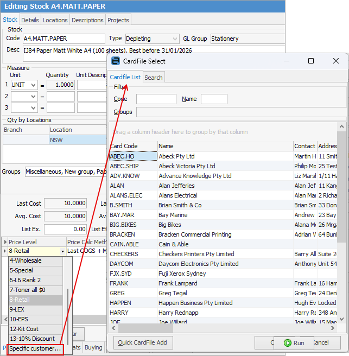Expand the Unit 1 measure dropdown
Screen dimensions: 349x356
pos(32,85)
